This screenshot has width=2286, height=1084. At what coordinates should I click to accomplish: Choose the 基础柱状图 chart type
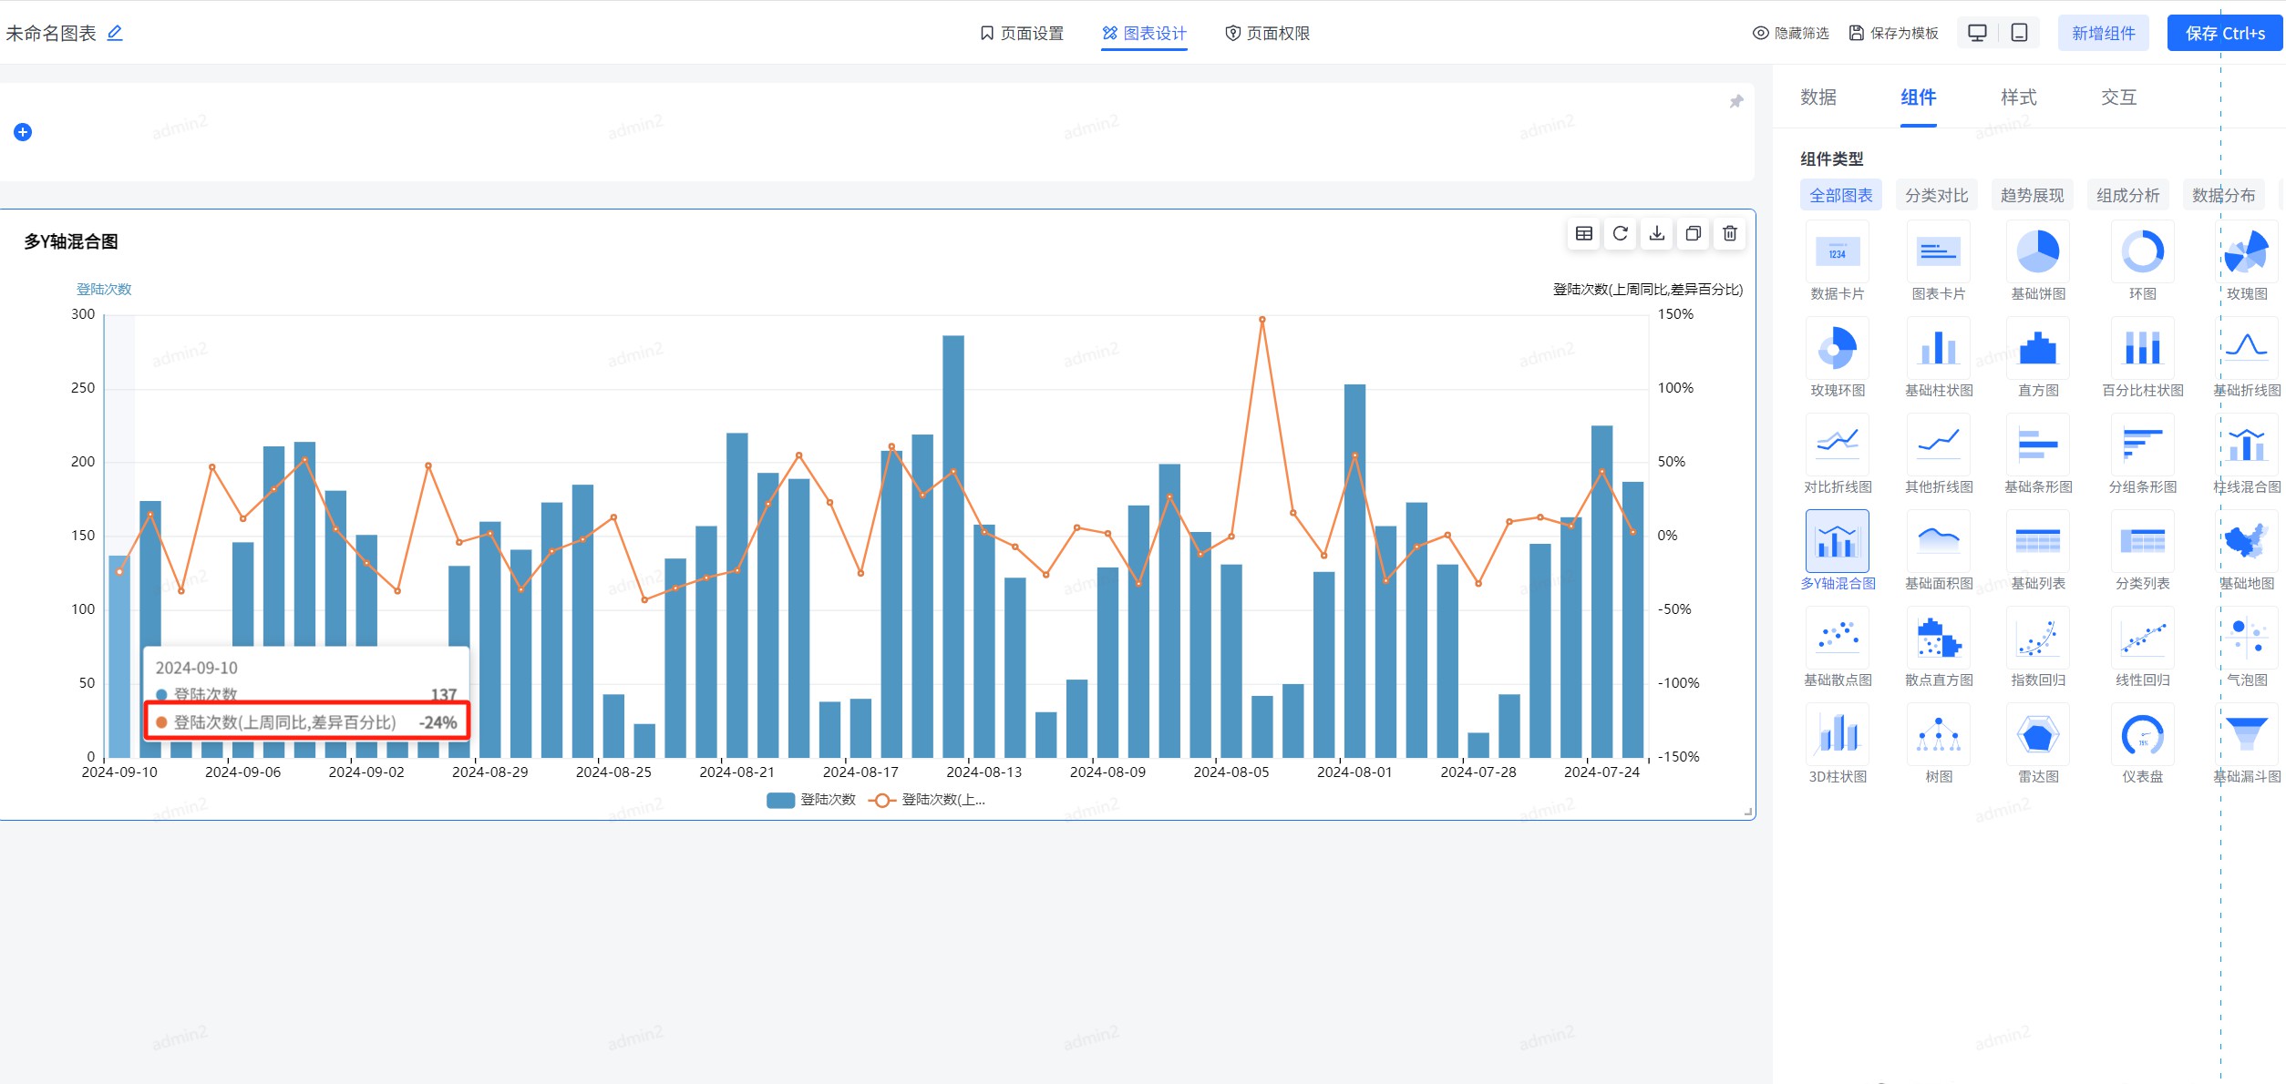pyautogui.click(x=1939, y=359)
